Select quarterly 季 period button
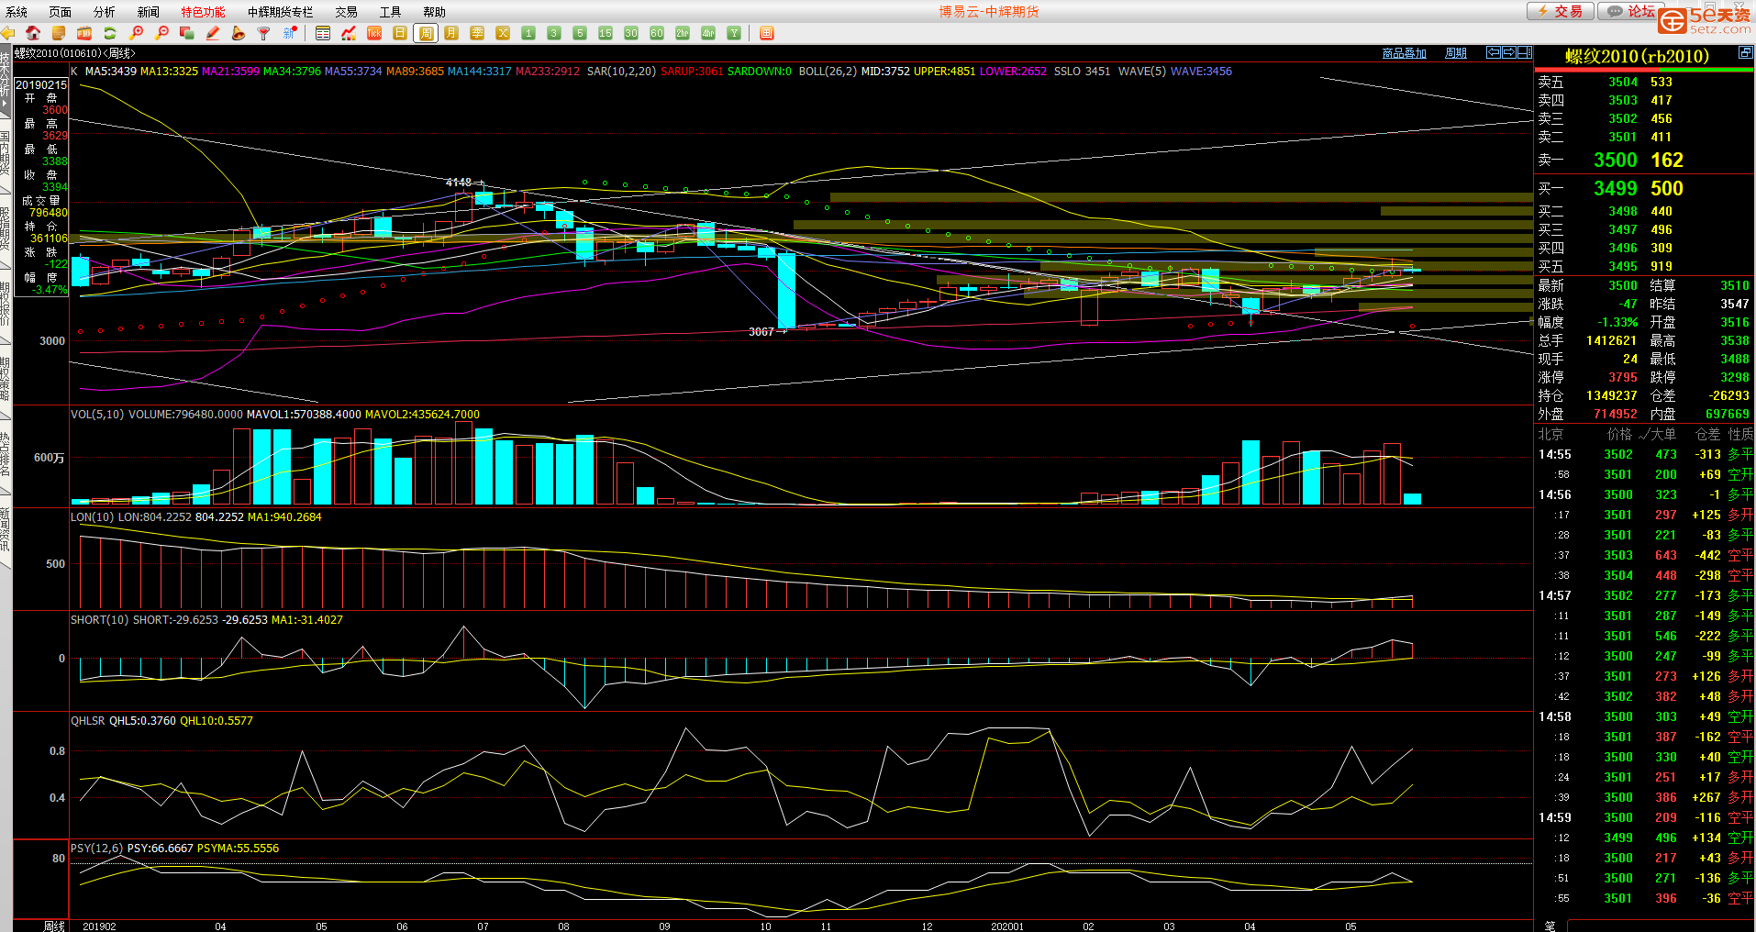1756x932 pixels. [477, 33]
